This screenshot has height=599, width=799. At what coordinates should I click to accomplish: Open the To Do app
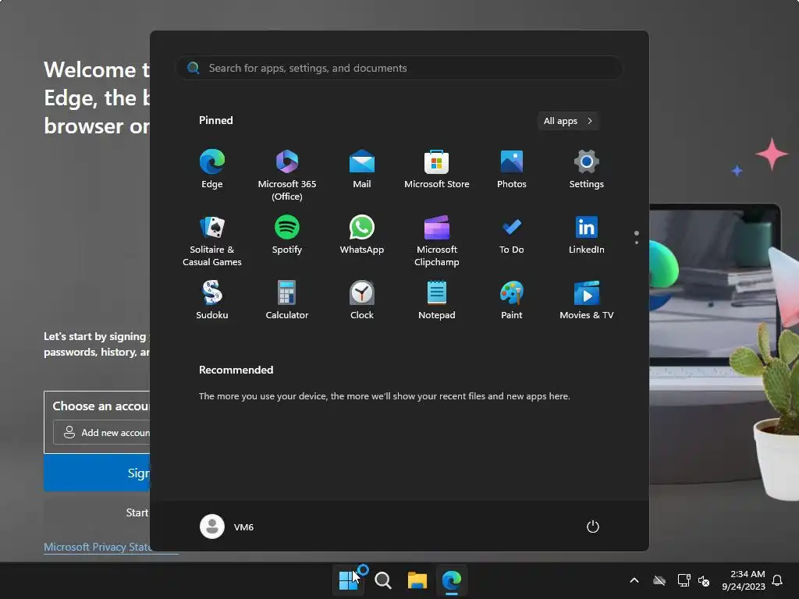point(512,235)
